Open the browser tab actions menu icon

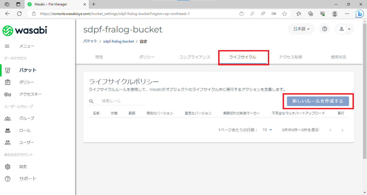(x=18, y=4)
